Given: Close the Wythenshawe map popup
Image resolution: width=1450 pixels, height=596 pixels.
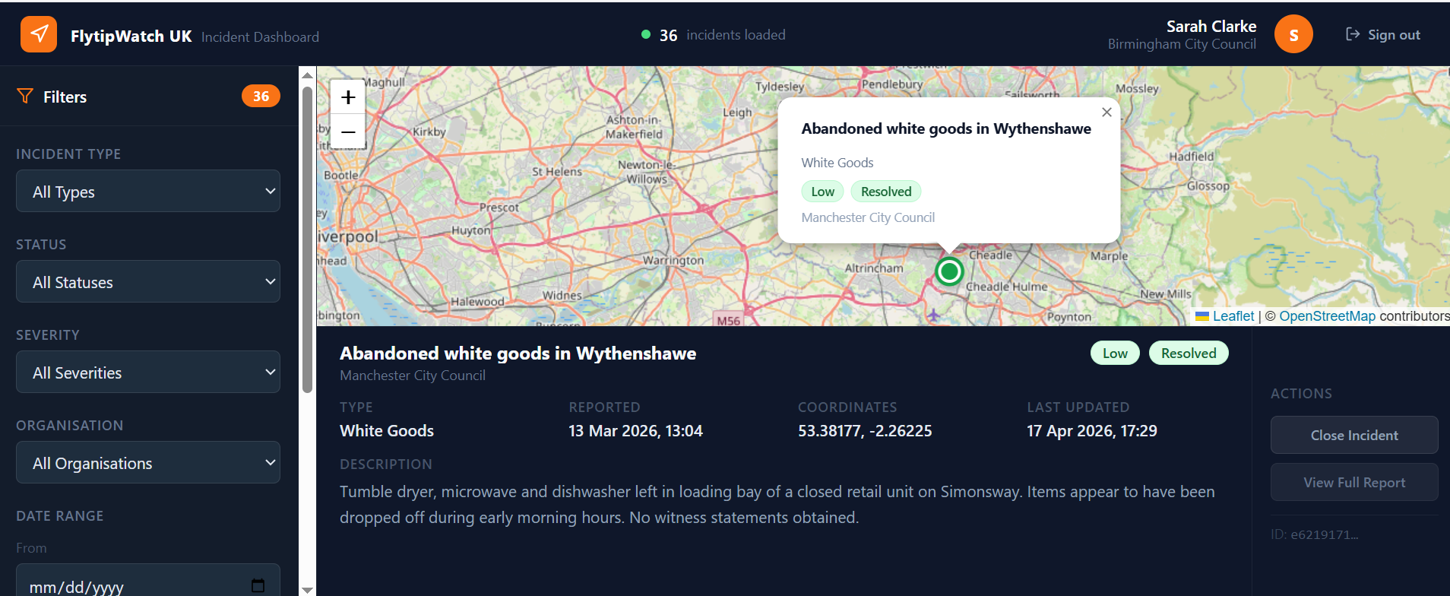Looking at the screenshot, I should (x=1106, y=112).
